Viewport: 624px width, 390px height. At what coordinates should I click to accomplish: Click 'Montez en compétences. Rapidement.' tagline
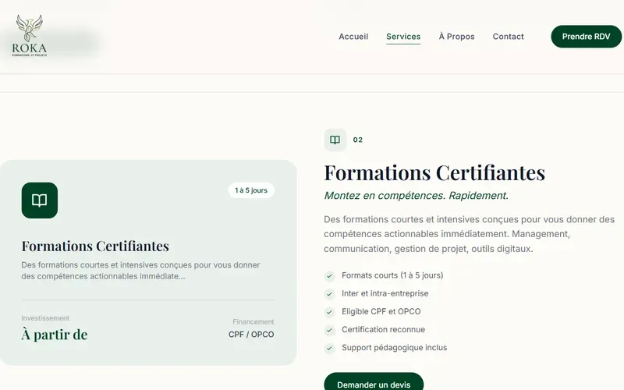click(x=416, y=196)
